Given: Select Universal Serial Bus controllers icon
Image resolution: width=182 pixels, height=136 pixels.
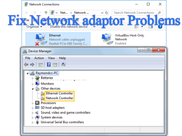Looking at the screenshot, I should pyautogui.click(x=37, y=122).
